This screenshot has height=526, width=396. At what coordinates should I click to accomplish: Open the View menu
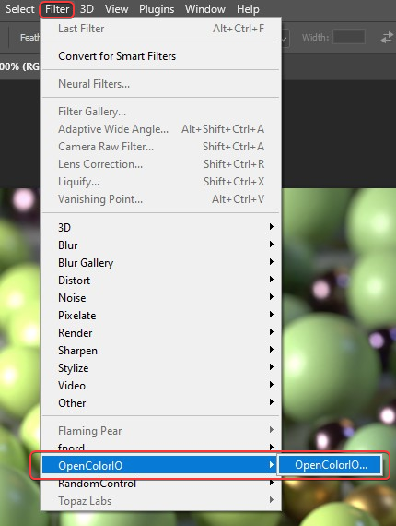[x=116, y=9]
